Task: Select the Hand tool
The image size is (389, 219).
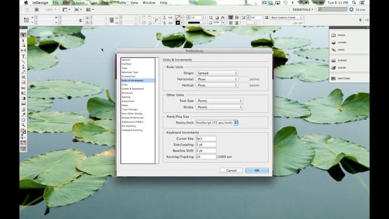Action: click(x=23, y=120)
